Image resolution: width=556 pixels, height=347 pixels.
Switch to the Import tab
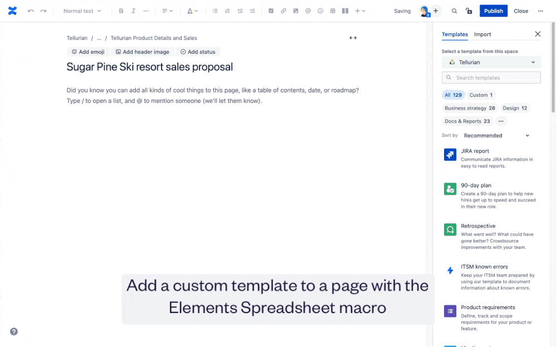[x=482, y=34]
